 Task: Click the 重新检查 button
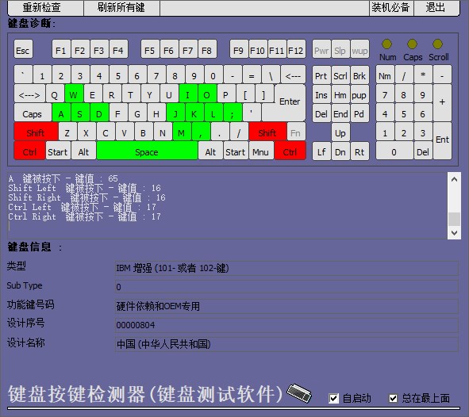(x=45, y=7)
